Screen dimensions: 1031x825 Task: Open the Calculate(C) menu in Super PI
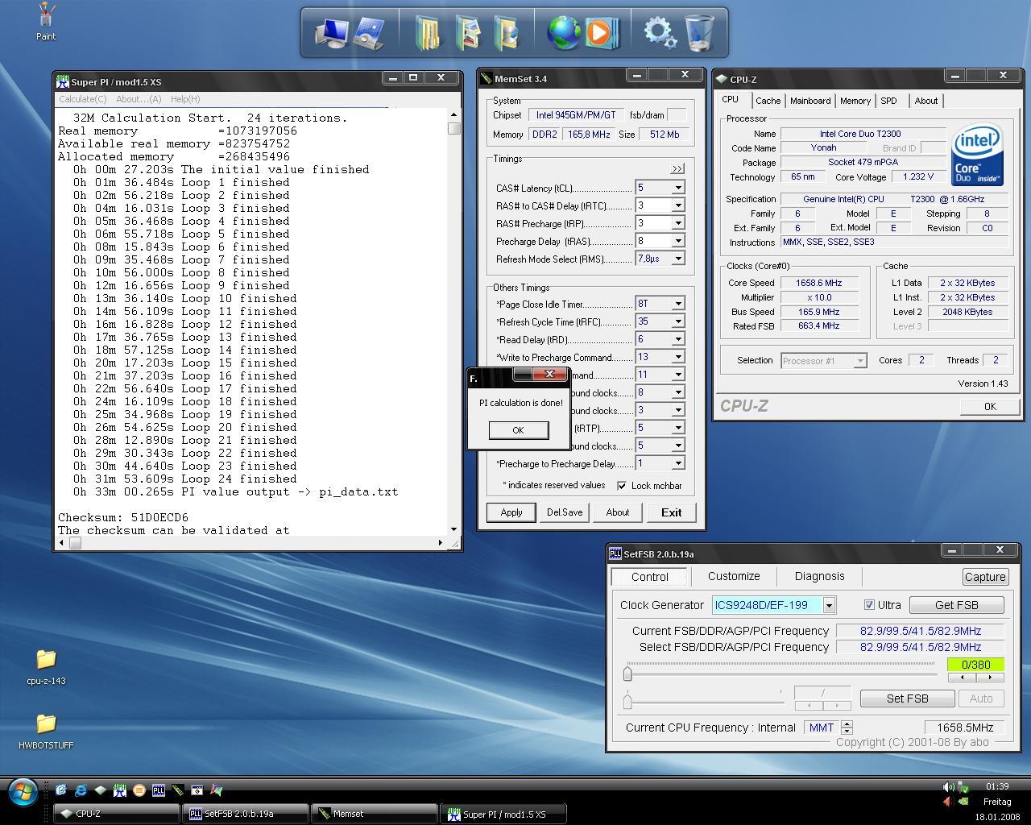tap(83, 99)
